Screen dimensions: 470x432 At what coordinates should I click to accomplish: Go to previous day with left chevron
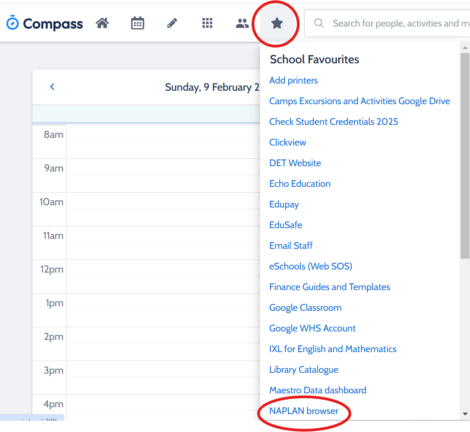click(53, 87)
